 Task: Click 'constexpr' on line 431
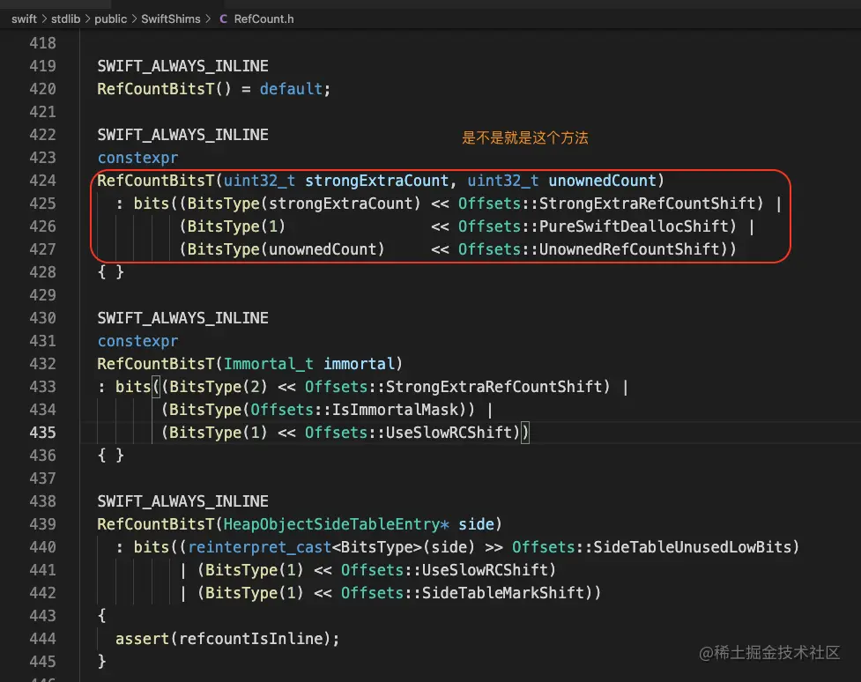(137, 341)
